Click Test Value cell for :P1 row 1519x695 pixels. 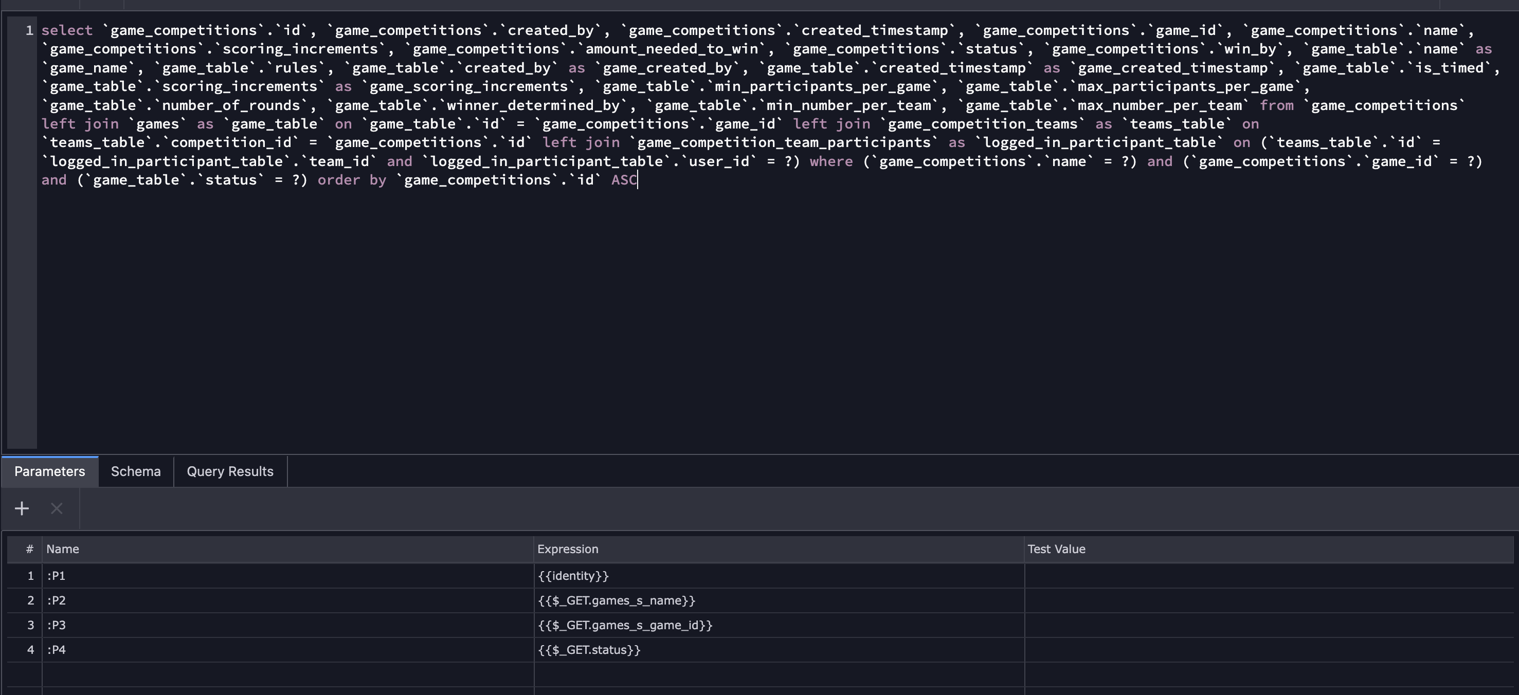[x=1268, y=576]
